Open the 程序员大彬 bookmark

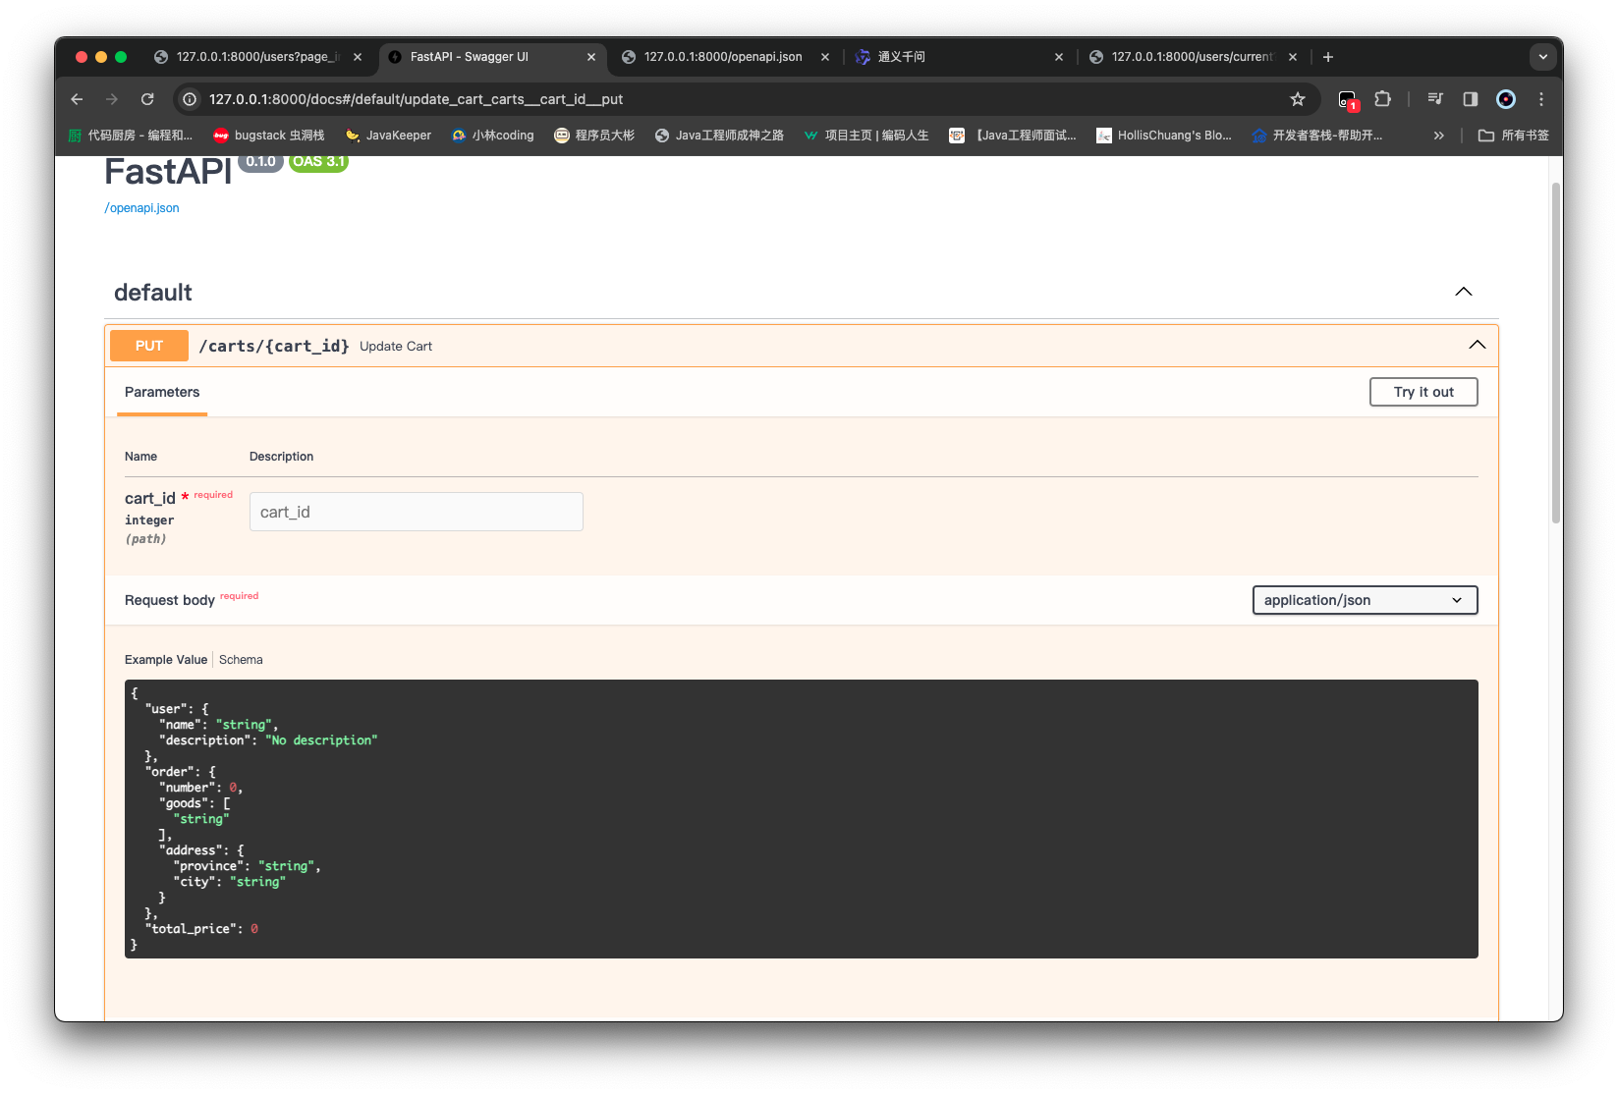594,136
